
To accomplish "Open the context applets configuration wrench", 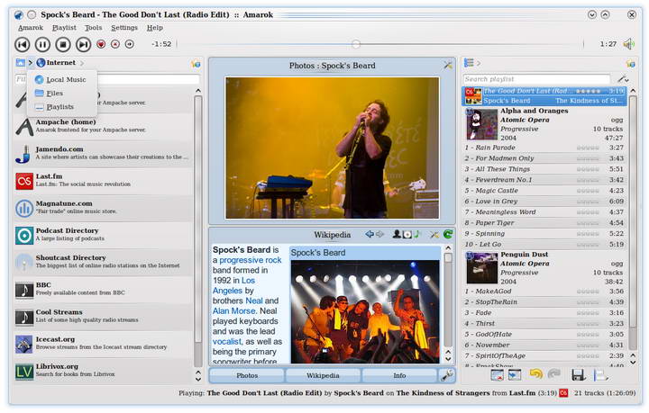I will pyautogui.click(x=447, y=375).
